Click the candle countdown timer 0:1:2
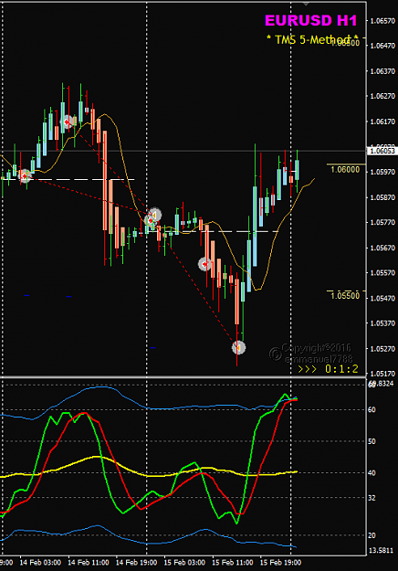The width and height of the screenshot is (398, 571). [x=341, y=369]
